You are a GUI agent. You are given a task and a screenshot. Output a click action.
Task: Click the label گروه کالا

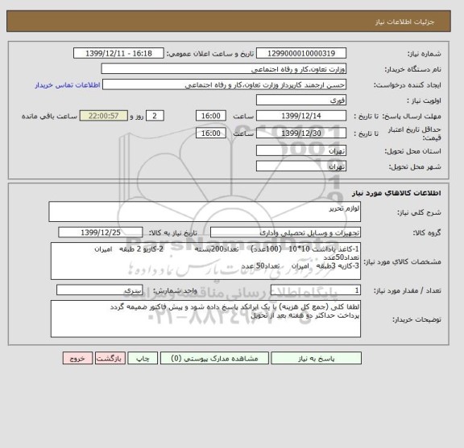[427, 233]
